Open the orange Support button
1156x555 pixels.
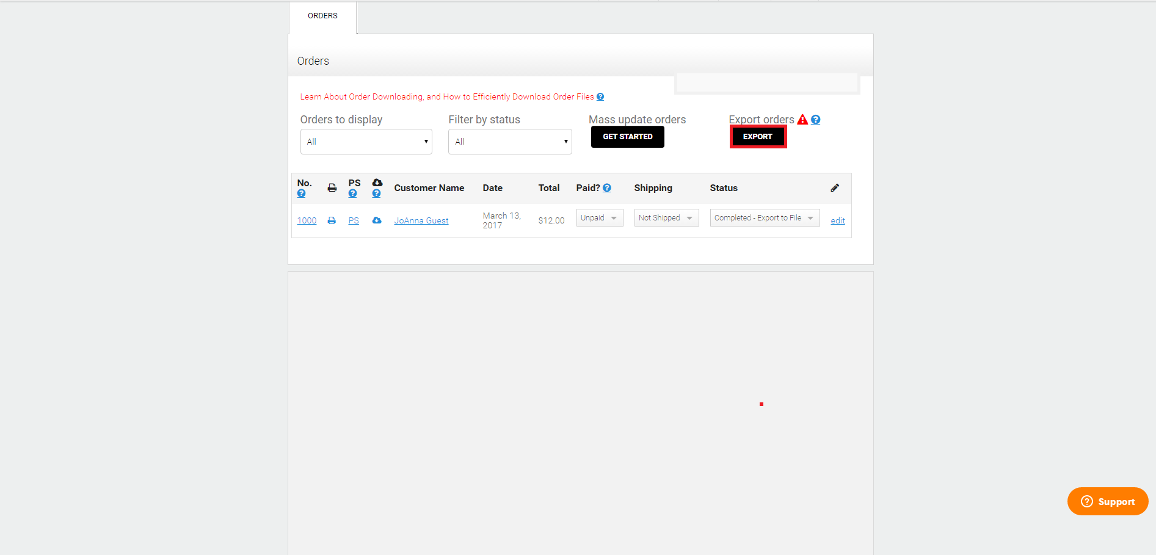click(1108, 501)
